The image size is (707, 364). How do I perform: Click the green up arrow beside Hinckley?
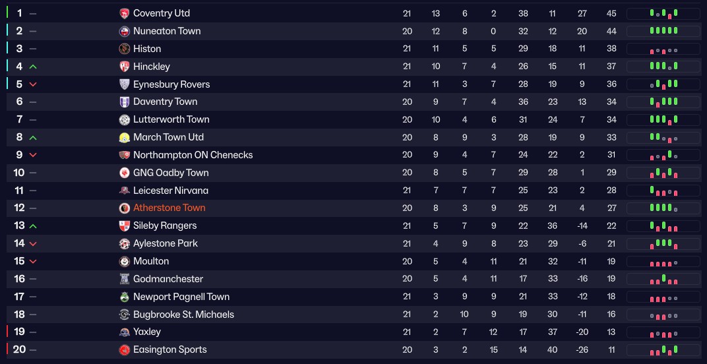pyautogui.click(x=33, y=67)
